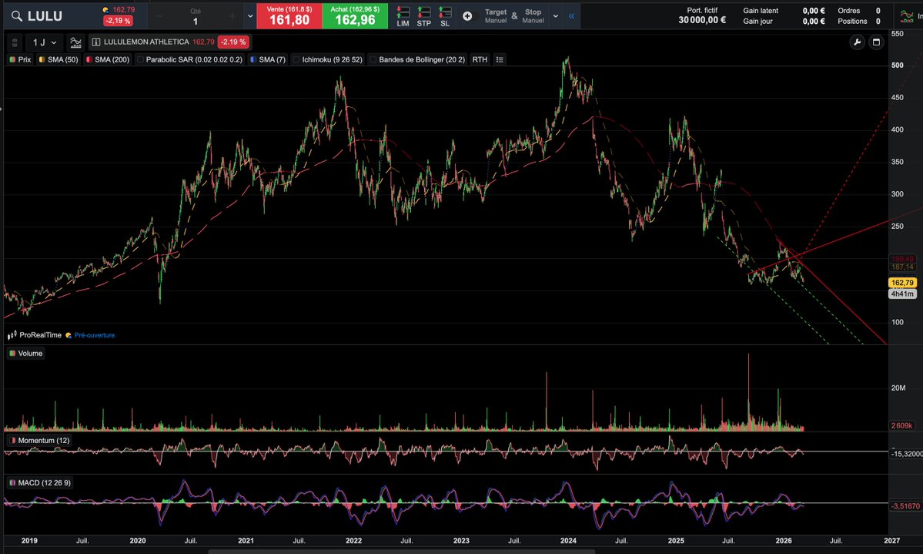The height and width of the screenshot is (554, 923).
Task: Click the MACD (12 26 9) panel label
Action: [x=44, y=482]
